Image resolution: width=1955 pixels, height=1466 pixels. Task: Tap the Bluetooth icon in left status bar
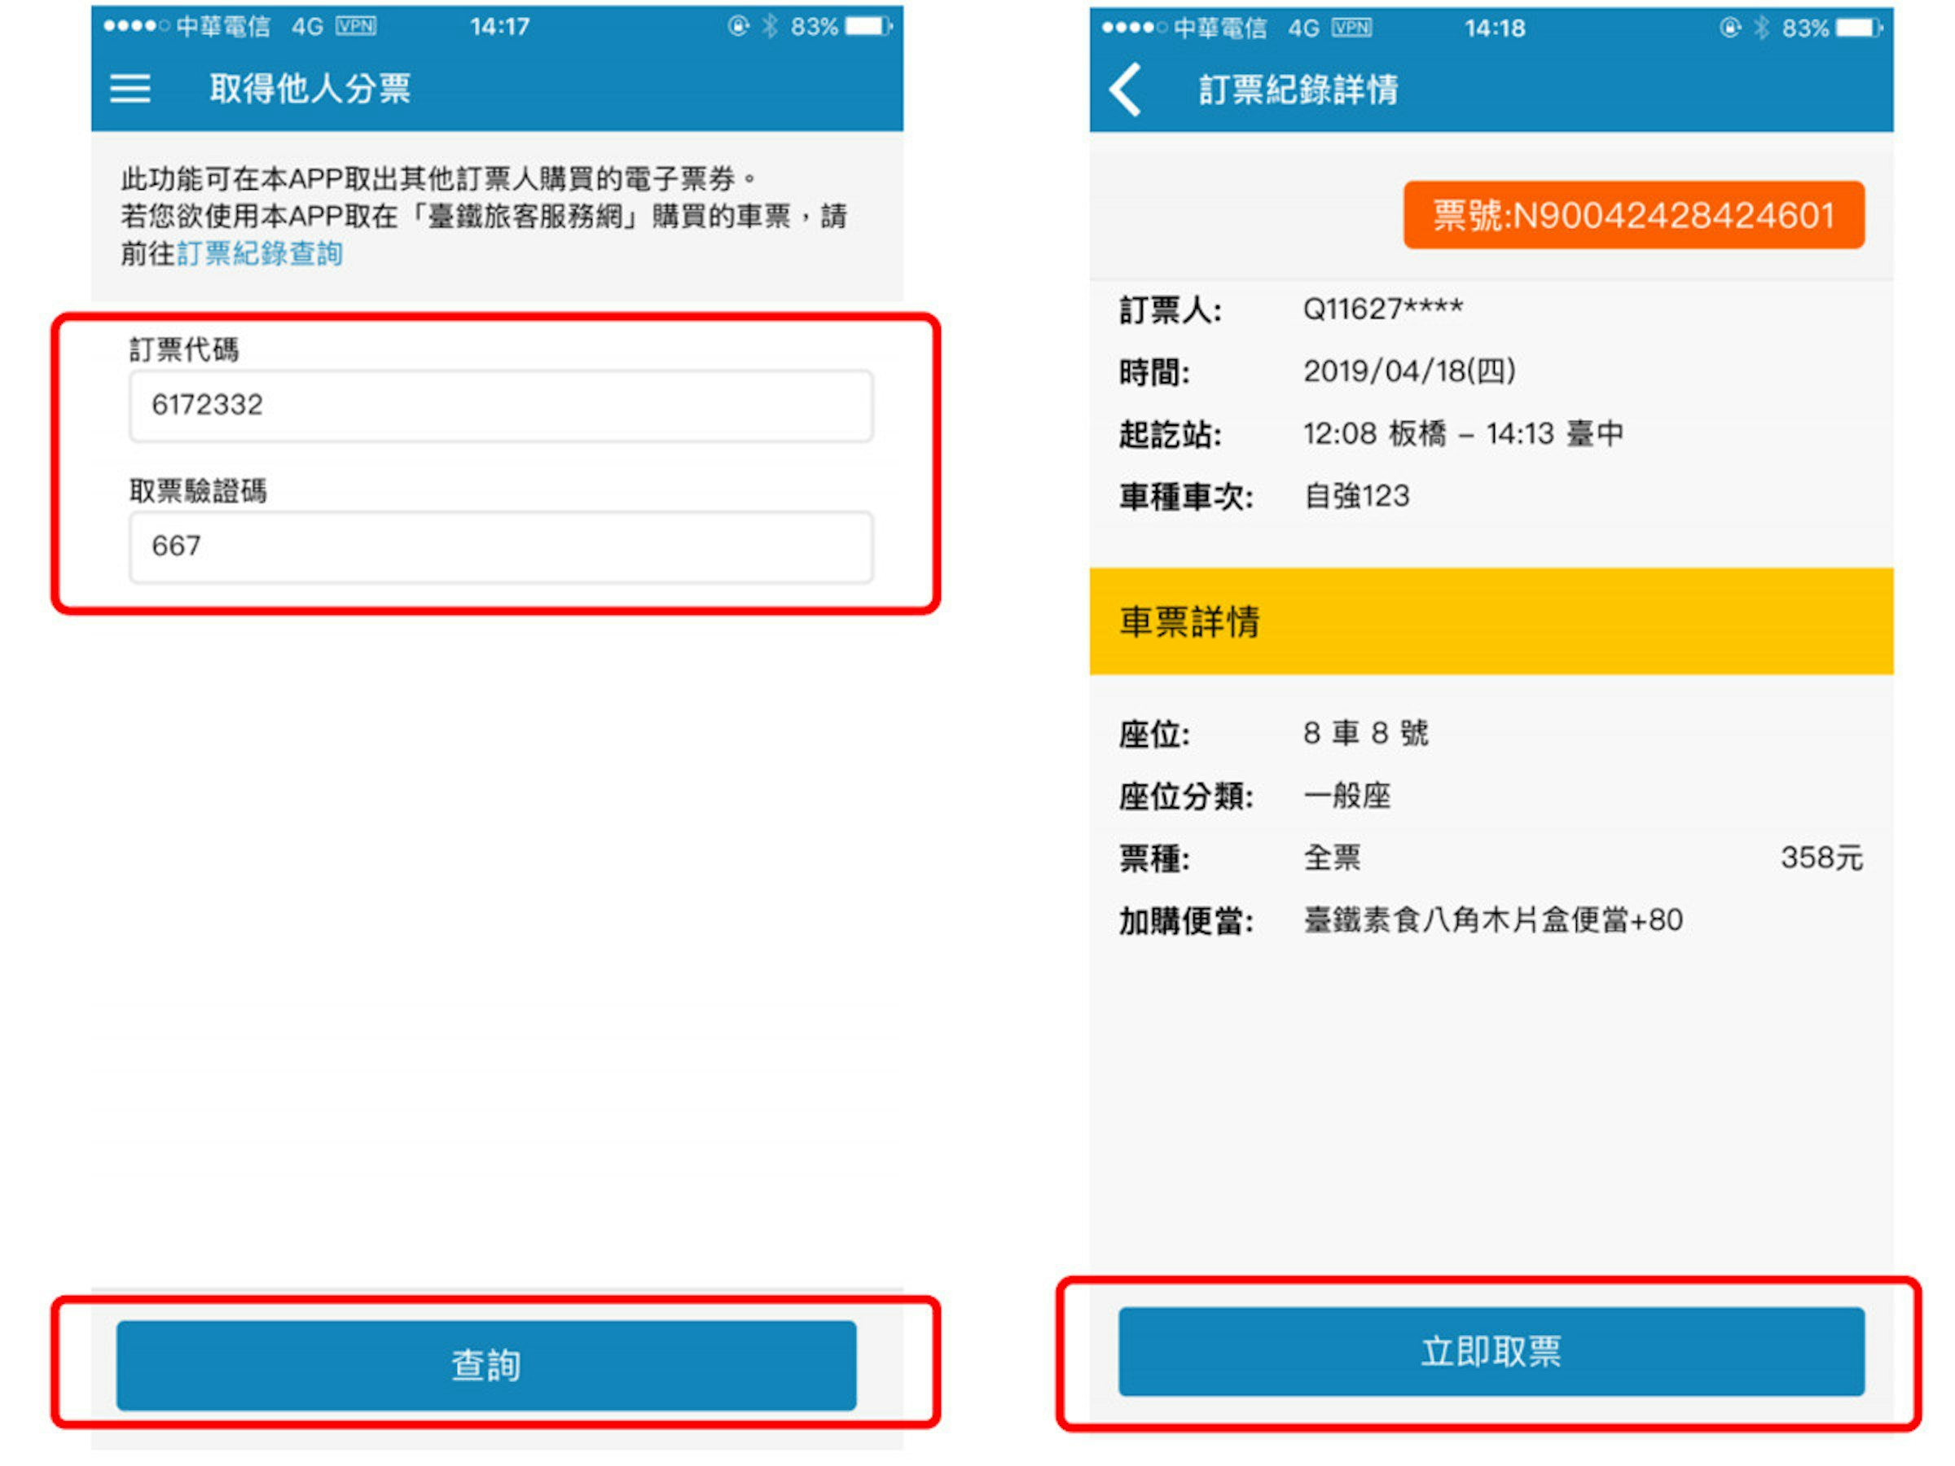pos(770,27)
